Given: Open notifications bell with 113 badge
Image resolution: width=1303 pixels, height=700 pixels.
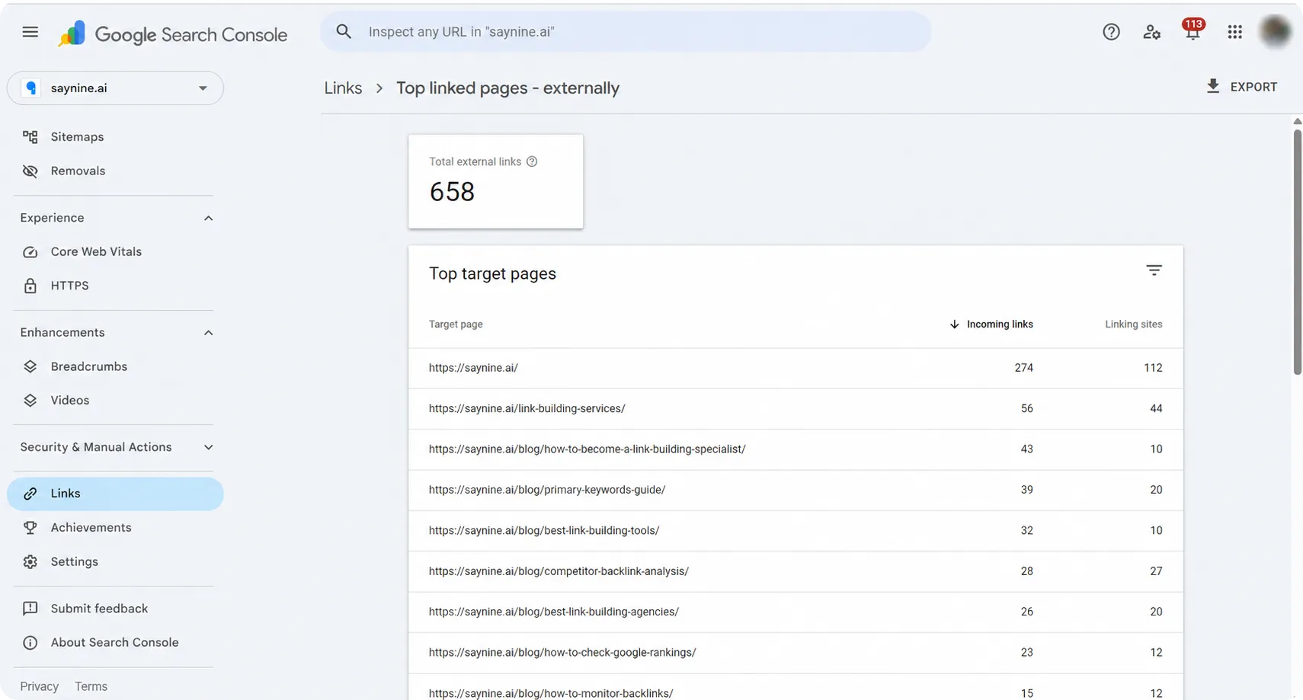Looking at the screenshot, I should pyautogui.click(x=1193, y=30).
